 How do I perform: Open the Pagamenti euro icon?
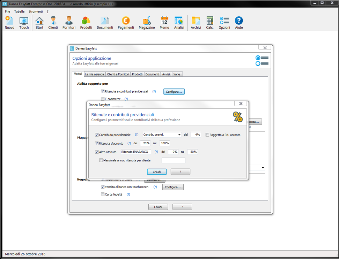(126, 23)
